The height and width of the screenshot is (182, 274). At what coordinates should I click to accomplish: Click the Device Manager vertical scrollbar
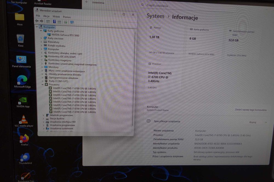click(134, 78)
